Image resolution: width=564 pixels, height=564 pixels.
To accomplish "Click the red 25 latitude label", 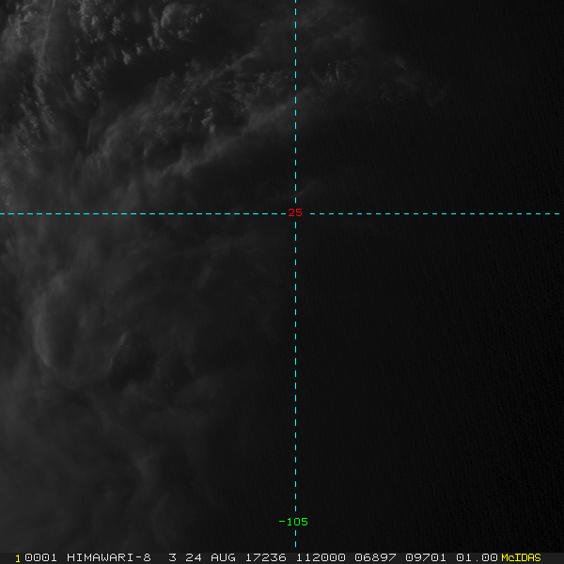I will (x=295, y=212).
